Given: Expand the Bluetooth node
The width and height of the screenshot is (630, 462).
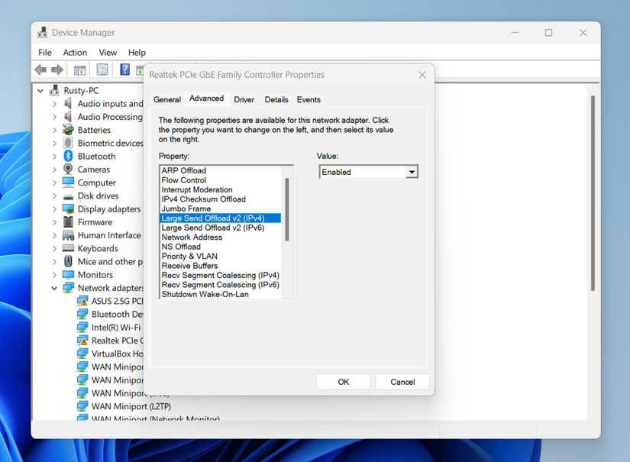Looking at the screenshot, I should 54,157.
